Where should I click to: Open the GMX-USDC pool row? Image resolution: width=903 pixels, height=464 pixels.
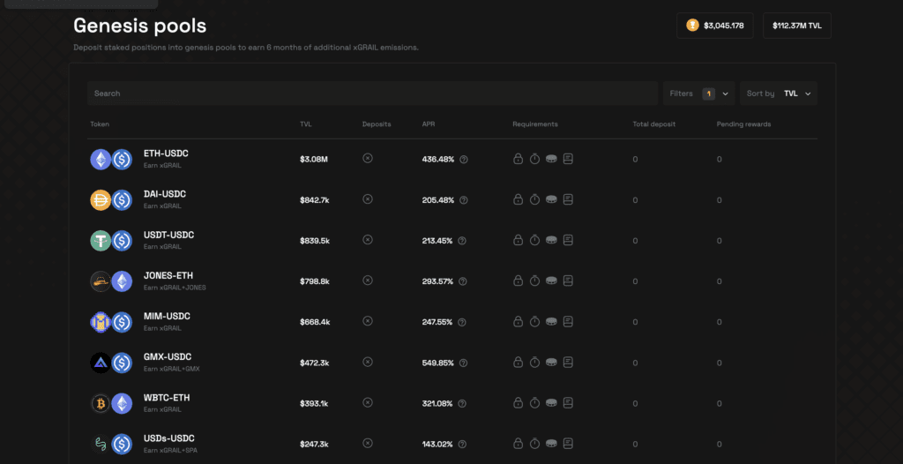click(x=452, y=363)
